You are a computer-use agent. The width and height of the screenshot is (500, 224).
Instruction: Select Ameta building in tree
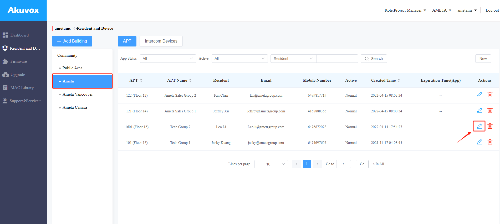click(82, 81)
